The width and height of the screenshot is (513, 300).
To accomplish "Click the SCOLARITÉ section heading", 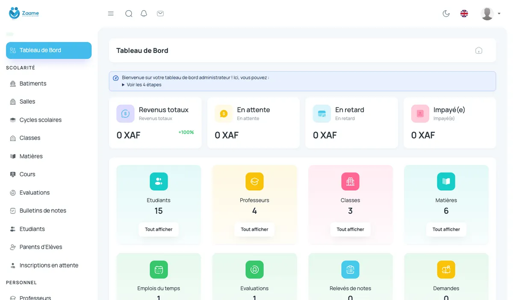I will pyautogui.click(x=21, y=68).
